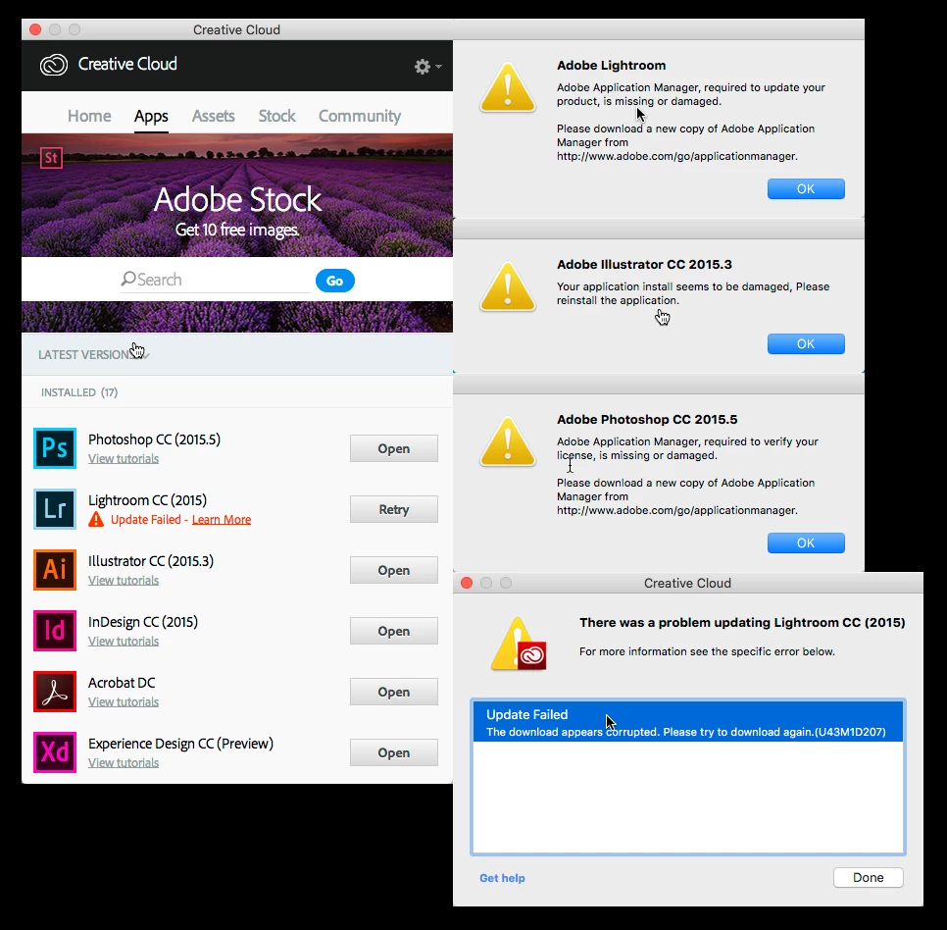The width and height of the screenshot is (947, 930).
Task: Click the Experience Design Xd app icon
Action: click(x=55, y=752)
